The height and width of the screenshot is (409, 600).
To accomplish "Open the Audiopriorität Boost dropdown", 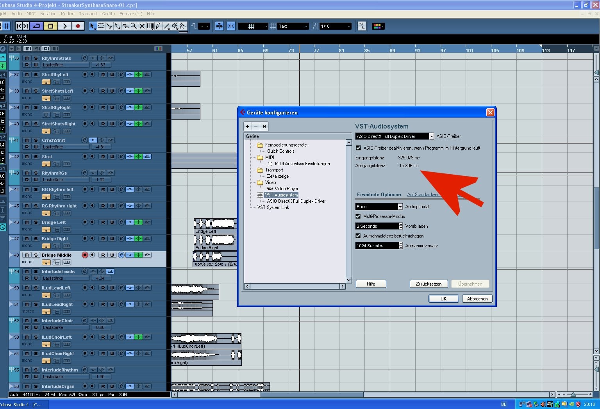I will point(379,207).
